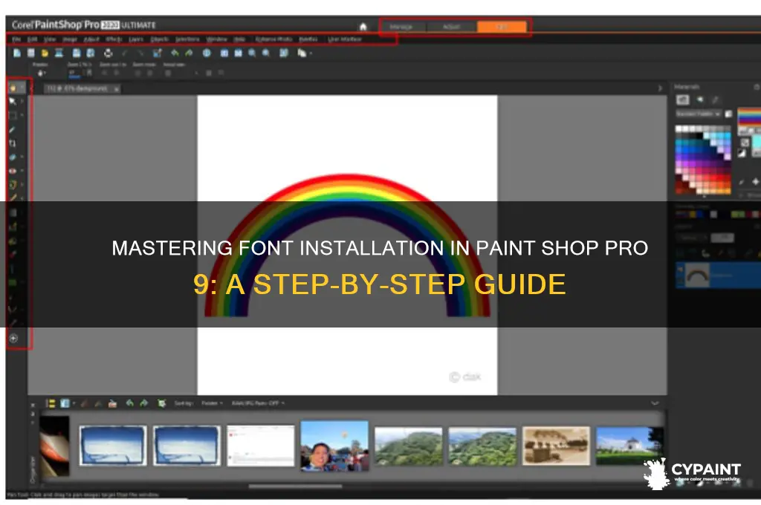Click the Print toolbar icon
Screen dimensions: 761x505
109,53
